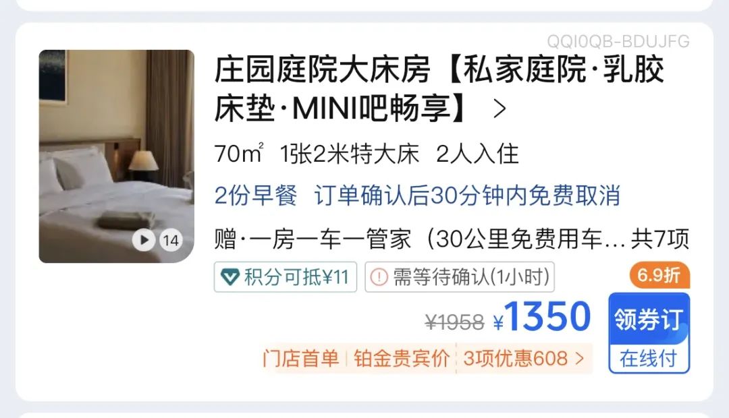The height and width of the screenshot is (418, 729).
Task: Tap the exclamation warning icon
Action: tap(379, 277)
